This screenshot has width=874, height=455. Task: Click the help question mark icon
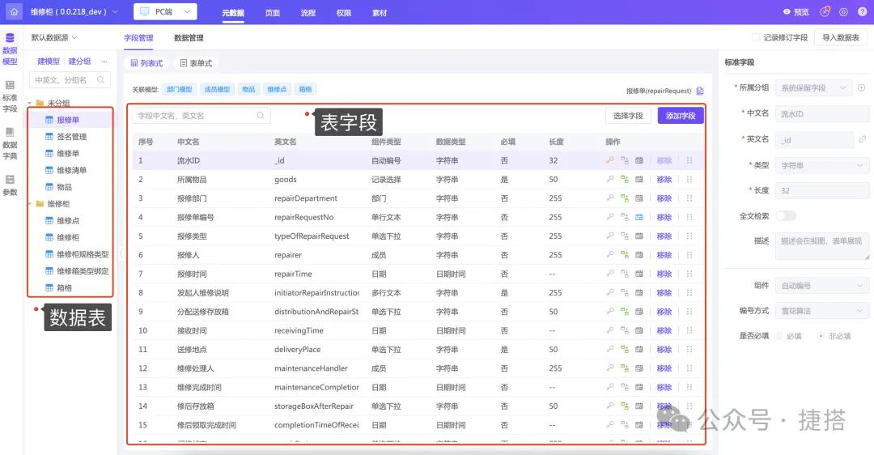(861, 12)
